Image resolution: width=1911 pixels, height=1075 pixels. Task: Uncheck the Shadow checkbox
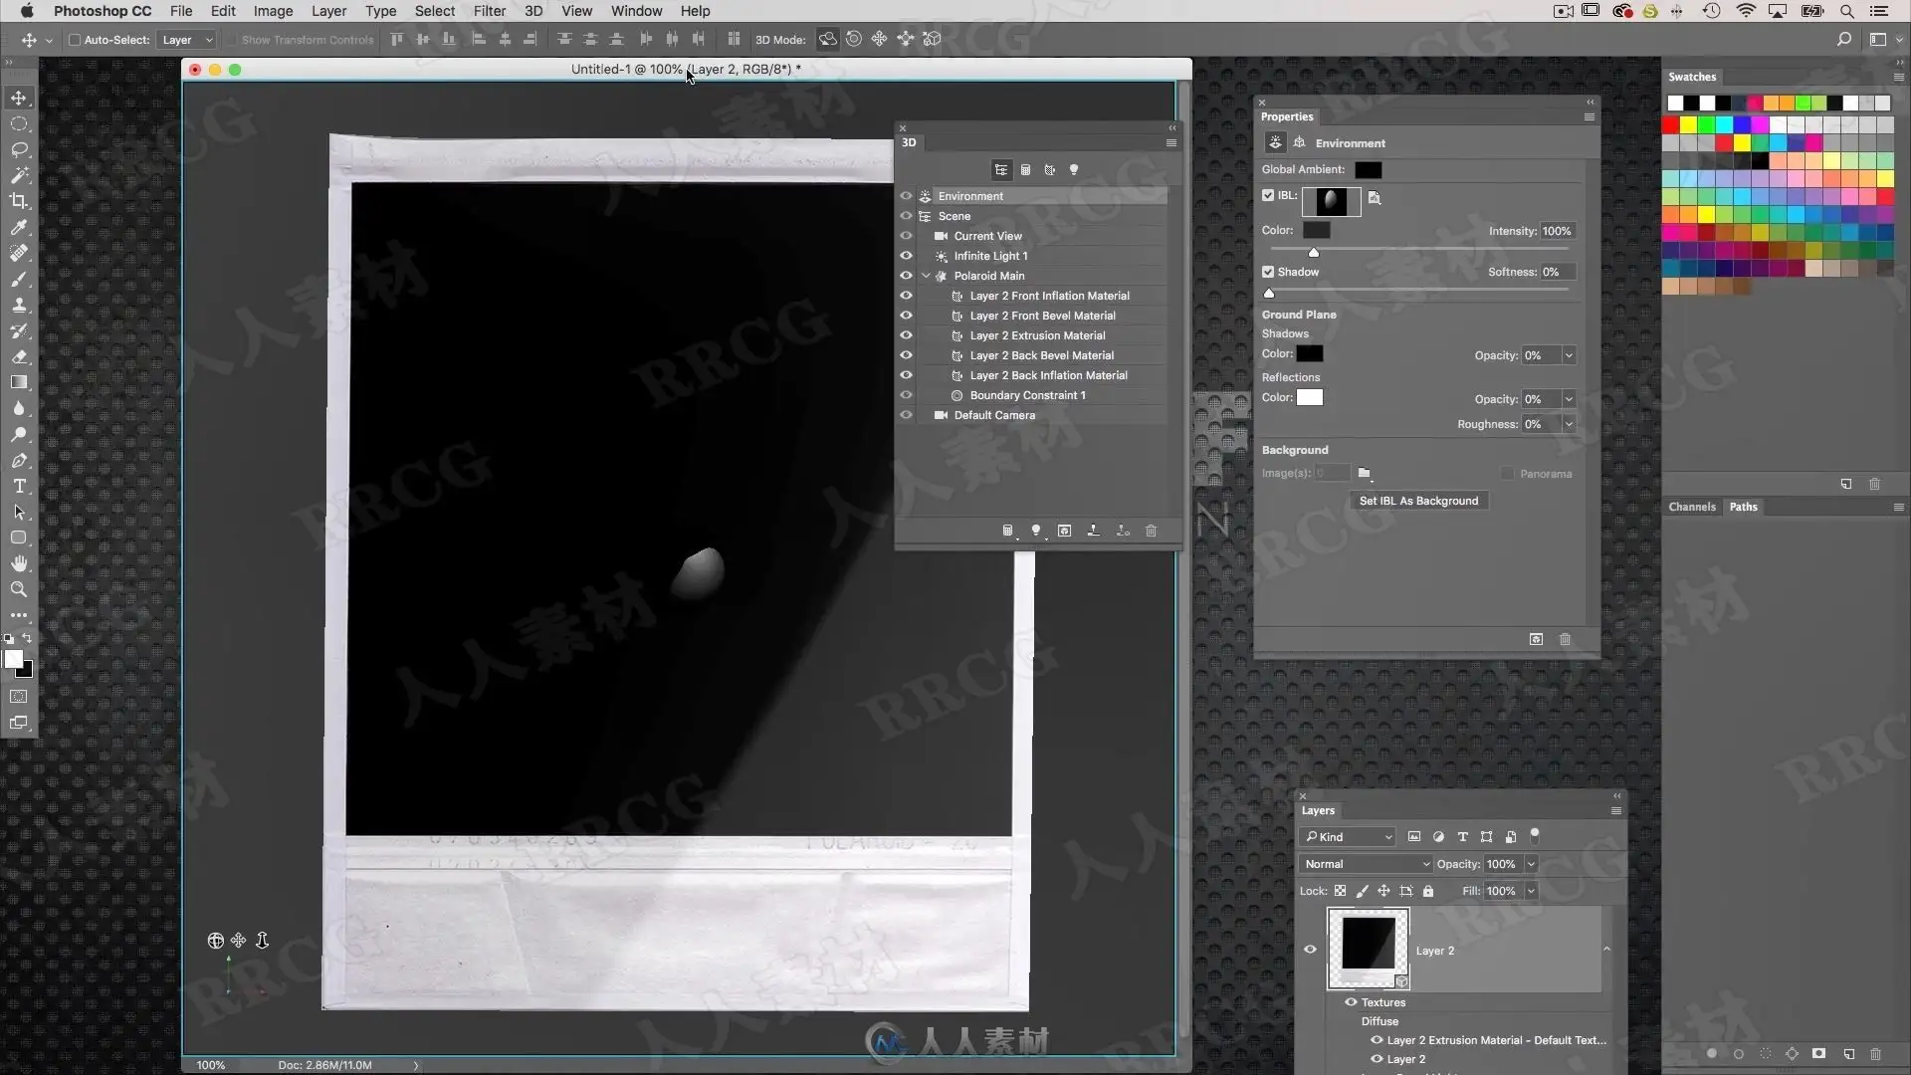pos(1268,272)
